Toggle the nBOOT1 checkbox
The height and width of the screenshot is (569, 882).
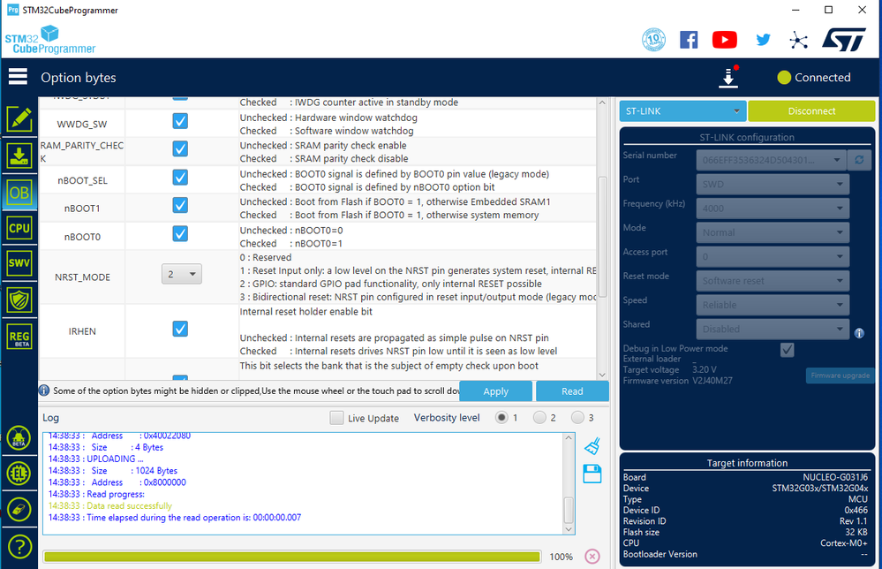coord(180,205)
